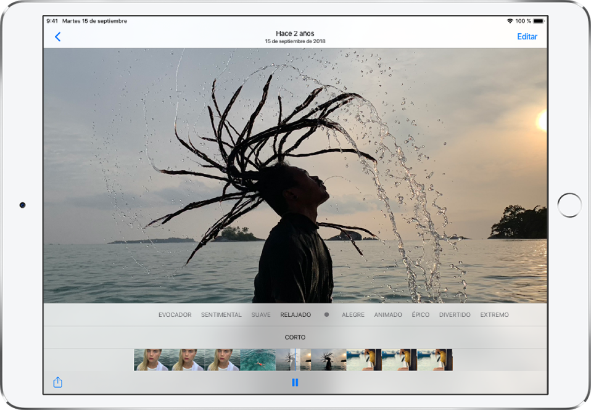This screenshot has height=410, width=591.
Task: Tap the back arrow icon
Action: [58, 37]
